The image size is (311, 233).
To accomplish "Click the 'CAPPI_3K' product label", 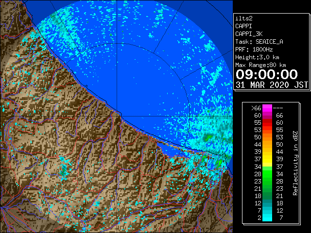I will coord(249,34).
